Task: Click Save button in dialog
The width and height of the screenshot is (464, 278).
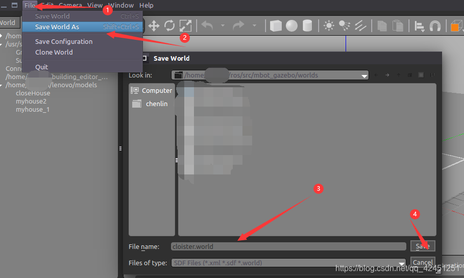Action: point(423,246)
